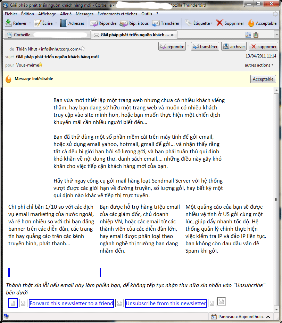This screenshot has width=282, height=323.
Task: Click Rép. à tous in the toolbar
Action: (134, 23)
